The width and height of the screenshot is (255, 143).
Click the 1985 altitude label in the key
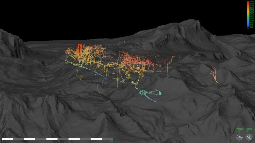coord(252,2)
